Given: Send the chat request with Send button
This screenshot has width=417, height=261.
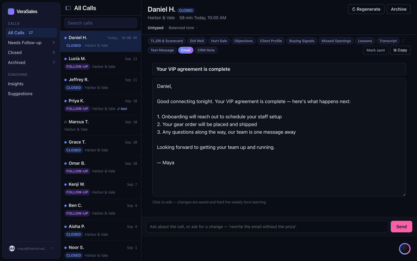Looking at the screenshot, I should tap(401, 226).
